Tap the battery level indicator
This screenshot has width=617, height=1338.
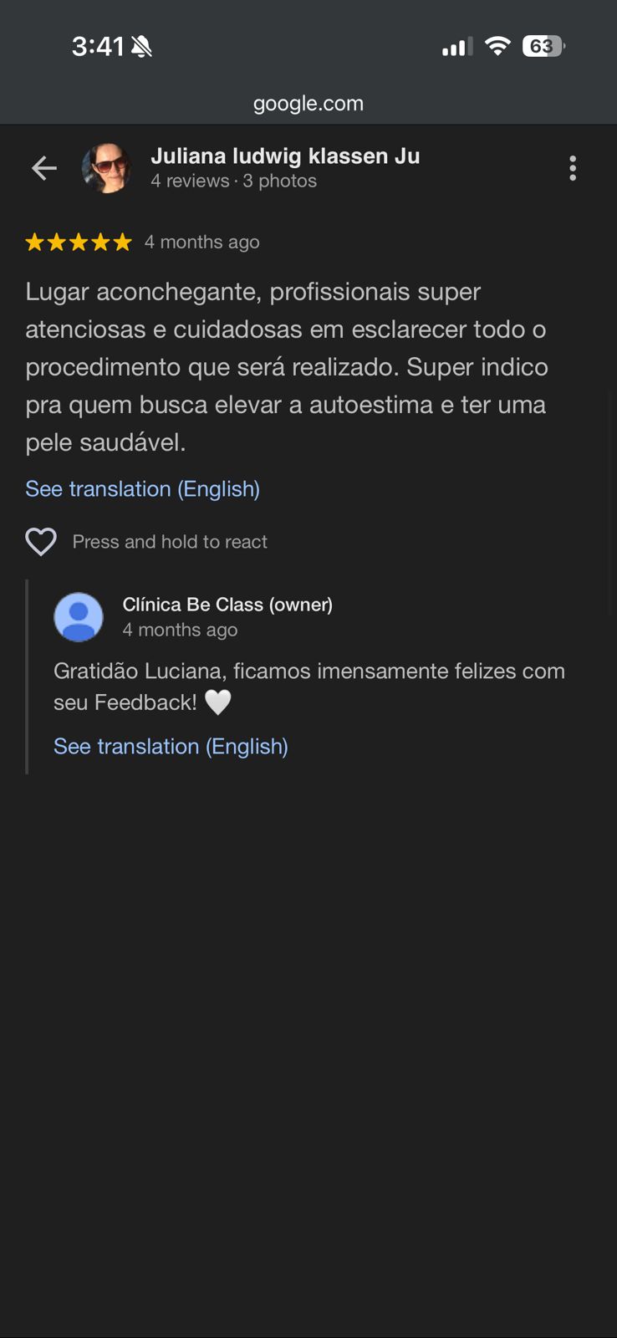coord(543,46)
